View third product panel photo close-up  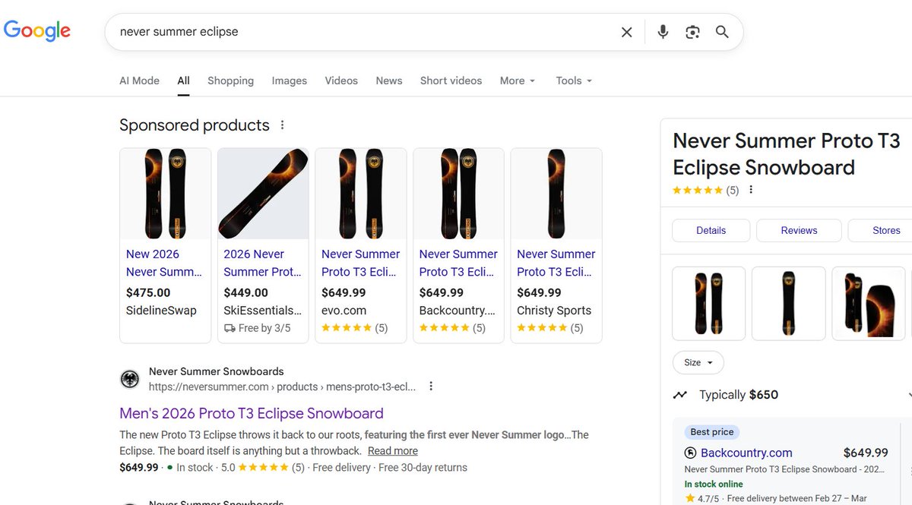tap(869, 303)
